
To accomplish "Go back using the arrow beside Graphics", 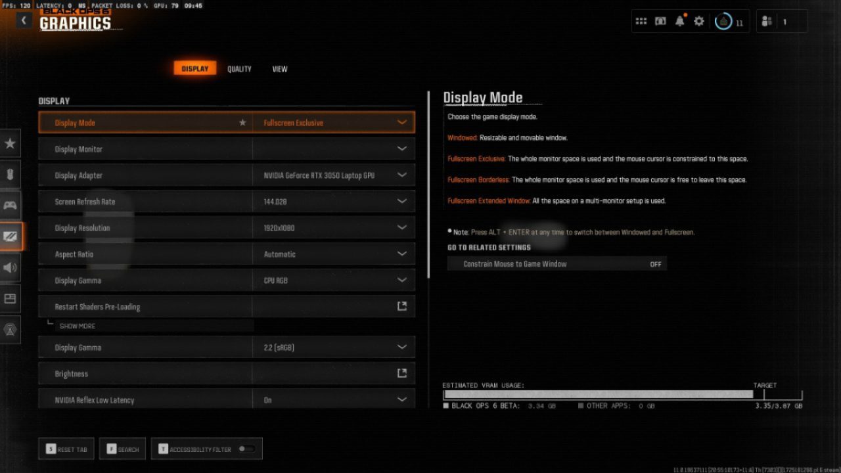I will click(24, 20).
